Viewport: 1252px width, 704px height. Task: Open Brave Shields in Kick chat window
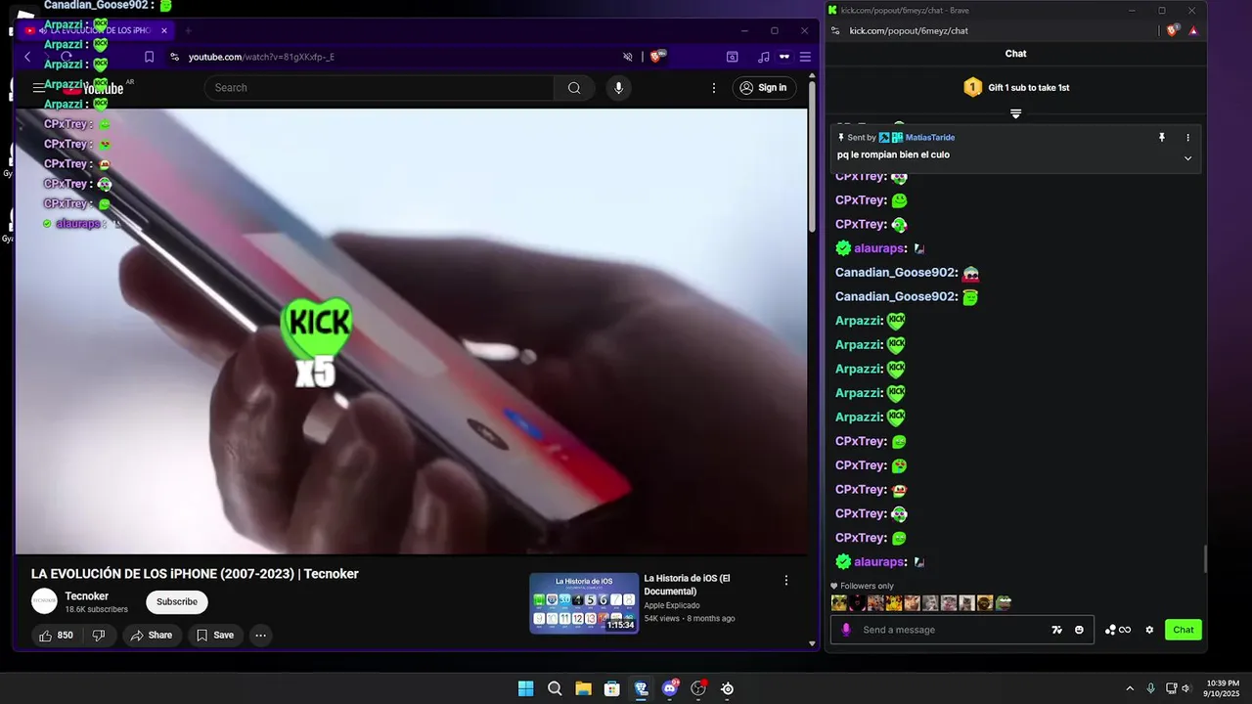click(1173, 30)
